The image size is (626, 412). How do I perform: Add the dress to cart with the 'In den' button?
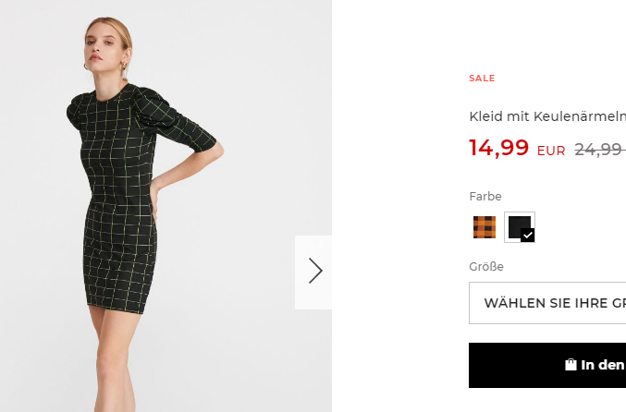tap(547, 365)
